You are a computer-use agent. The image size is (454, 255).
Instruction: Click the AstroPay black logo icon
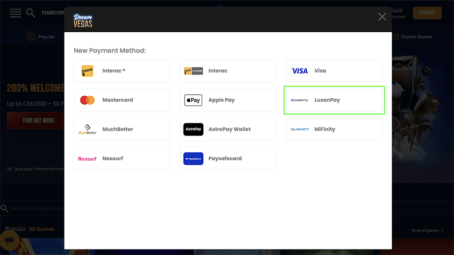[193, 129]
